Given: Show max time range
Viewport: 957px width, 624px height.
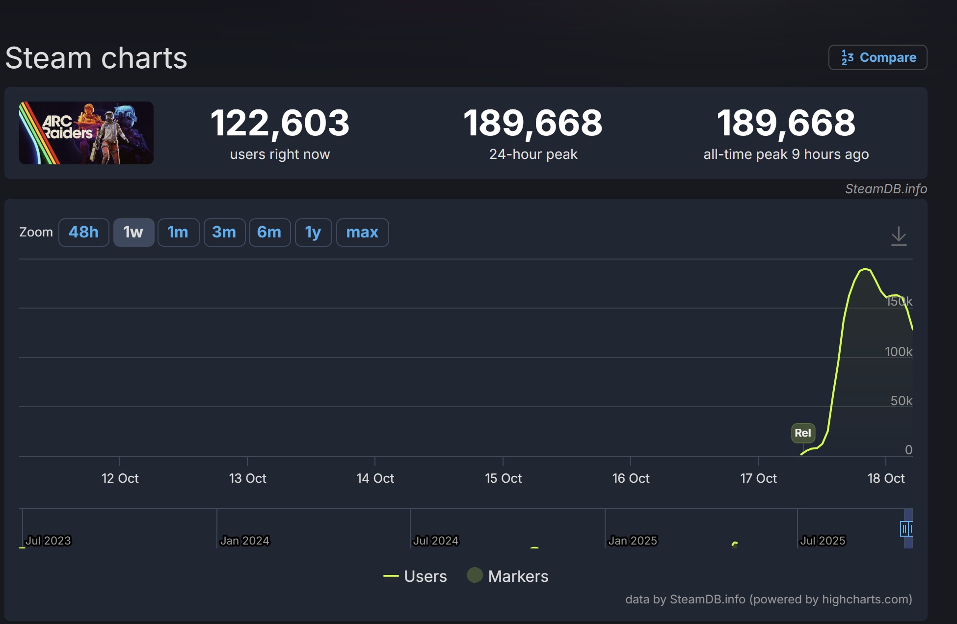Looking at the screenshot, I should coord(362,232).
